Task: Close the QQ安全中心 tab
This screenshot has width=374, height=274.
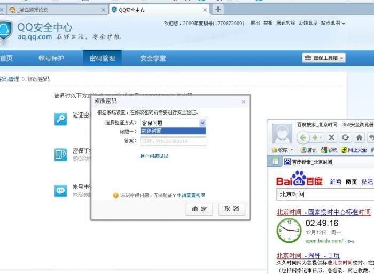Action: [x=205, y=10]
